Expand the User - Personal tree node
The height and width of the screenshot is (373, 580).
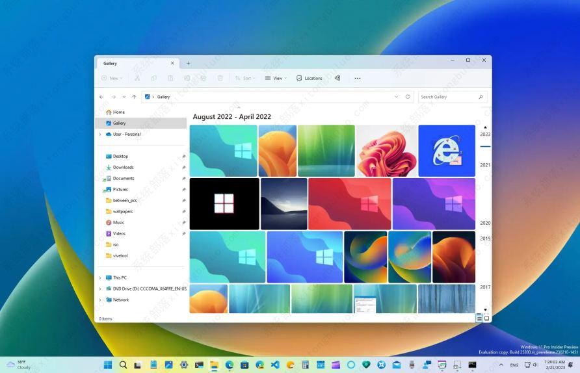100,135
